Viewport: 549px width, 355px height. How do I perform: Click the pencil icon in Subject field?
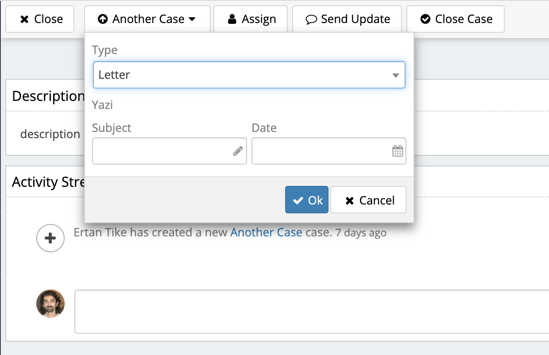click(238, 151)
